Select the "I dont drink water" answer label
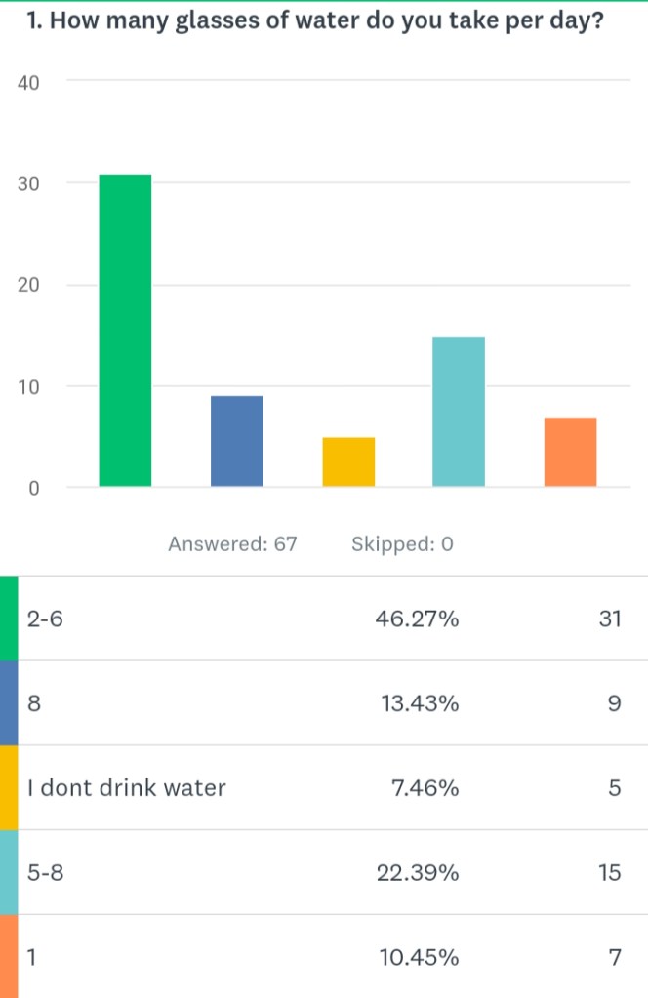 (127, 788)
